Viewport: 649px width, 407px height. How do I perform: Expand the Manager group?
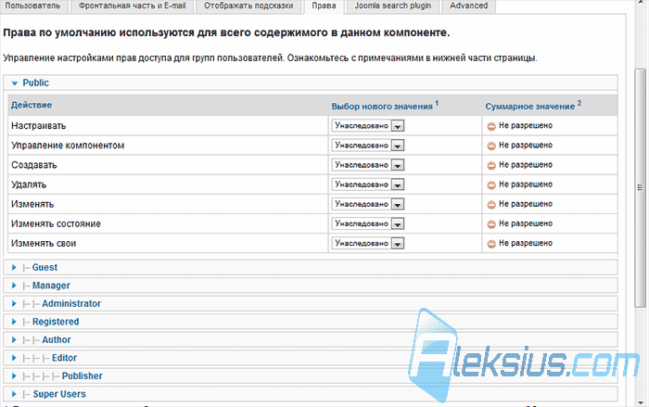pos(311,286)
